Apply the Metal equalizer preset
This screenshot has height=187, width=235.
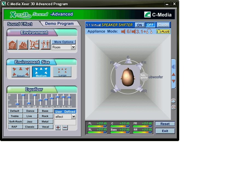tap(46, 121)
